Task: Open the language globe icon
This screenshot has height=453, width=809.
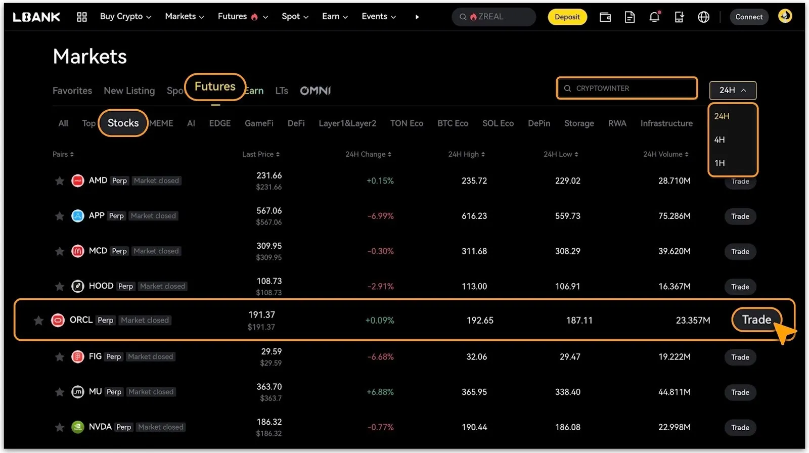Action: click(703, 17)
